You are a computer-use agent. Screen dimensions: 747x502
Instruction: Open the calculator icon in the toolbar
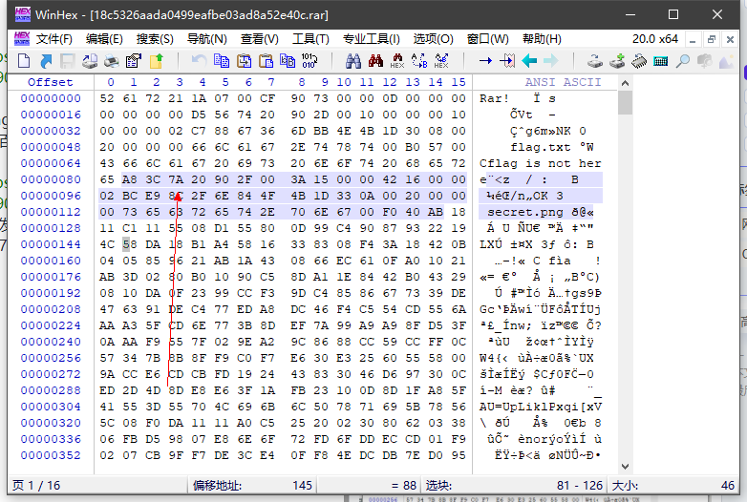[661, 61]
